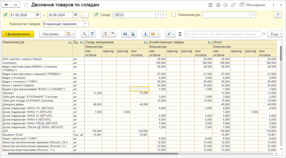Screen dimensions: 286x158
Task: Click the Сформировать button
Action: point(18,34)
